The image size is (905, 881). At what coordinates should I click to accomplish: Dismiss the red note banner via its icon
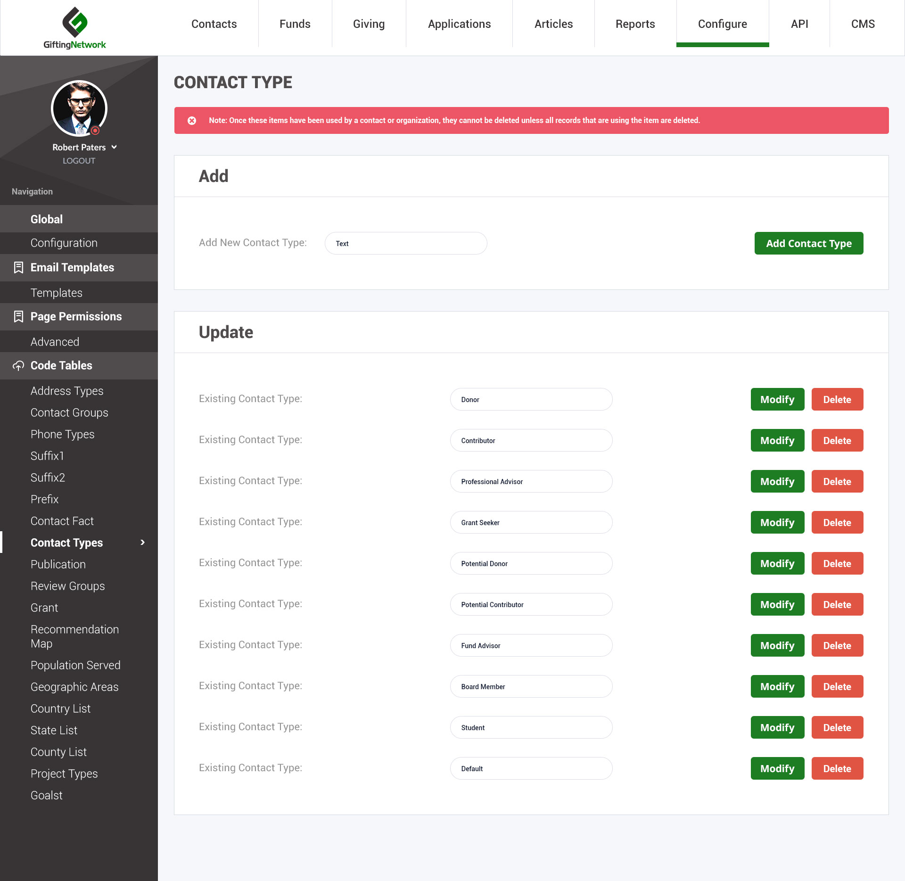click(191, 120)
